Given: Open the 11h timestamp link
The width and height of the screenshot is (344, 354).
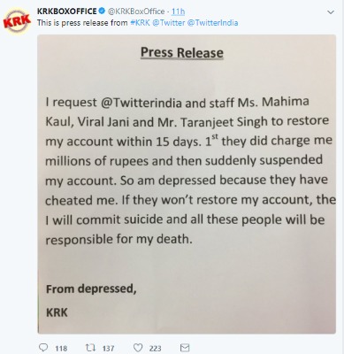Looking at the screenshot, I should coord(178,12).
